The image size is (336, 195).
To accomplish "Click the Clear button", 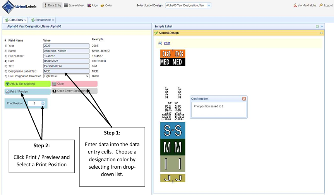I will [74, 84].
